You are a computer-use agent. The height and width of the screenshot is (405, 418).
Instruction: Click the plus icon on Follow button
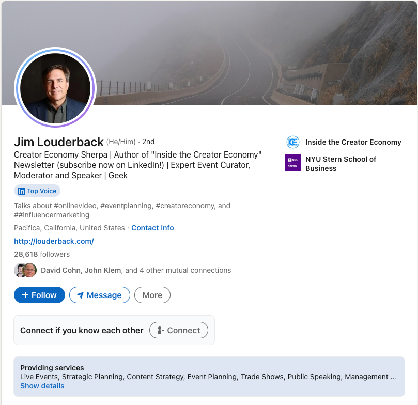(25, 295)
